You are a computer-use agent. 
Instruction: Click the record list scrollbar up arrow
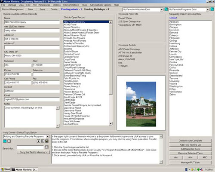(x=111, y=22)
